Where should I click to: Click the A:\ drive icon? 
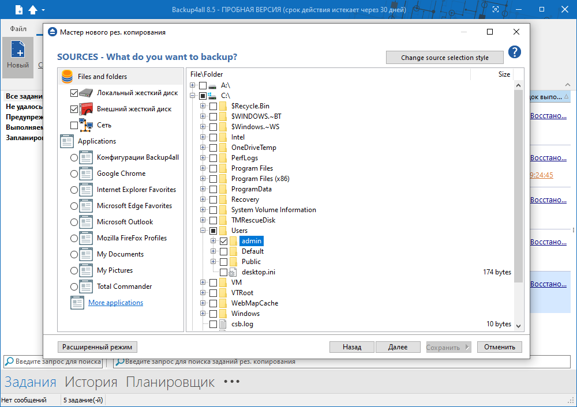pos(212,86)
